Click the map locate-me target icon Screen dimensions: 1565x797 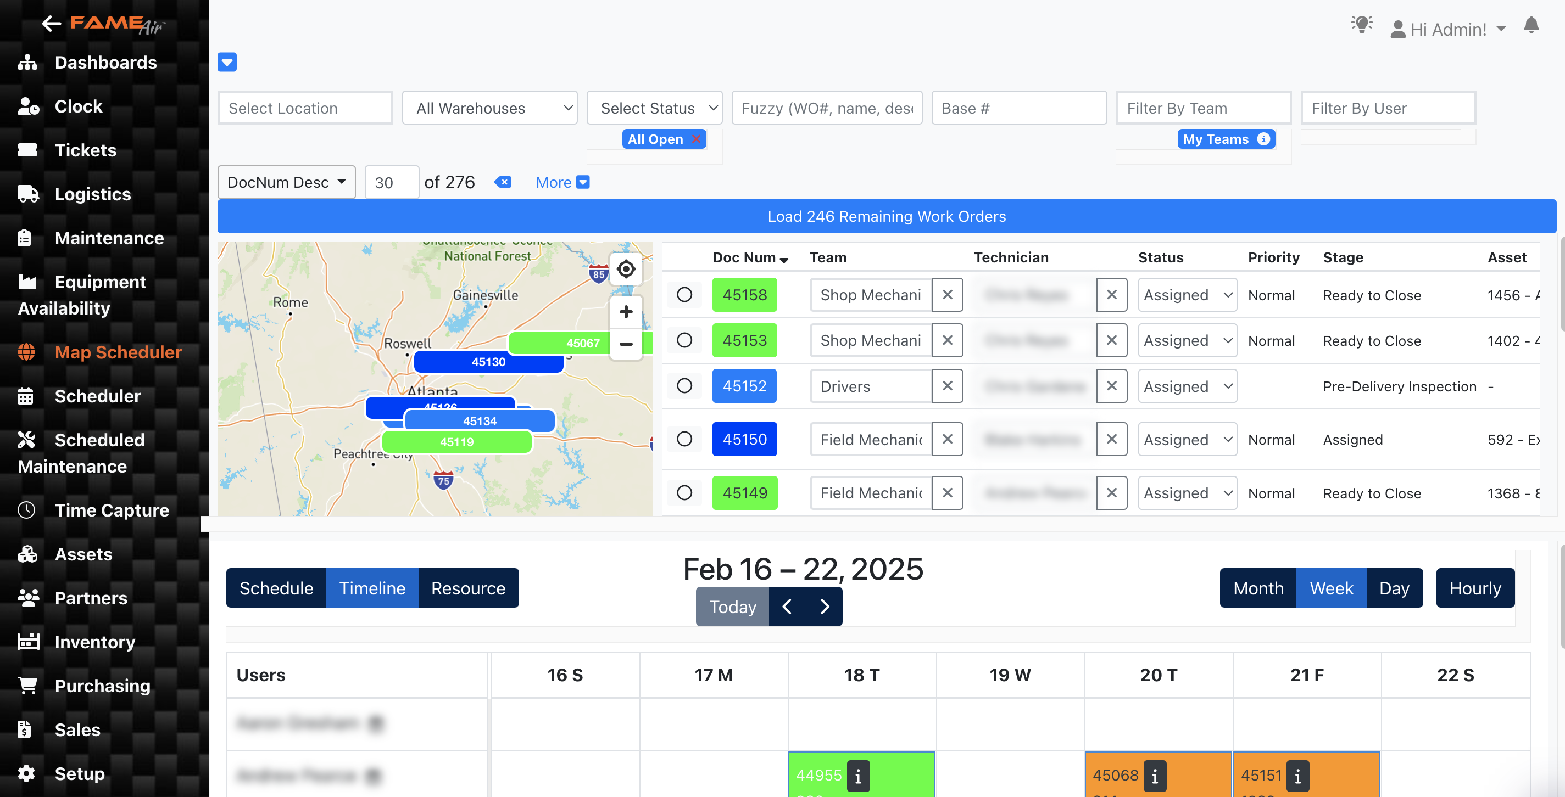626,269
